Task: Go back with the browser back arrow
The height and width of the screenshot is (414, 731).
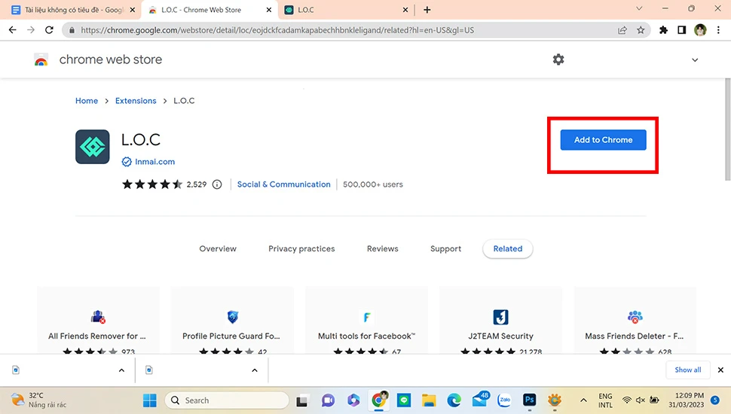Action: pyautogui.click(x=13, y=30)
